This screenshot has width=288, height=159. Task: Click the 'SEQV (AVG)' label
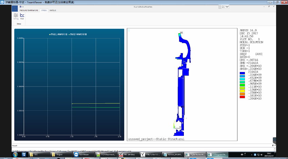251,54
